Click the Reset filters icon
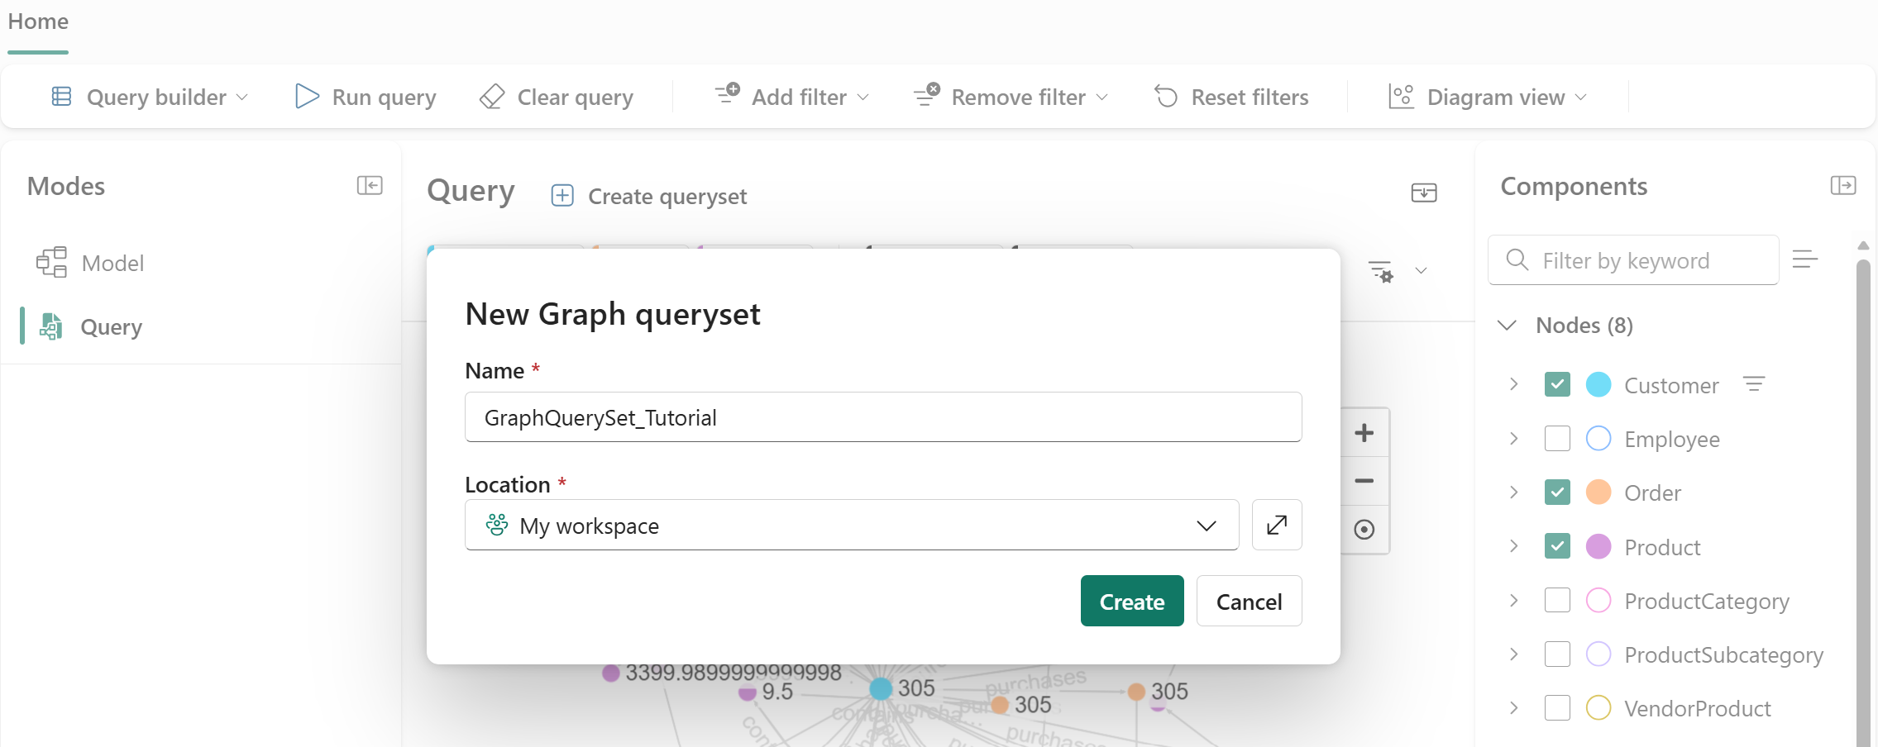The height and width of the screenshot is (747, 1878). [1166, 97]
